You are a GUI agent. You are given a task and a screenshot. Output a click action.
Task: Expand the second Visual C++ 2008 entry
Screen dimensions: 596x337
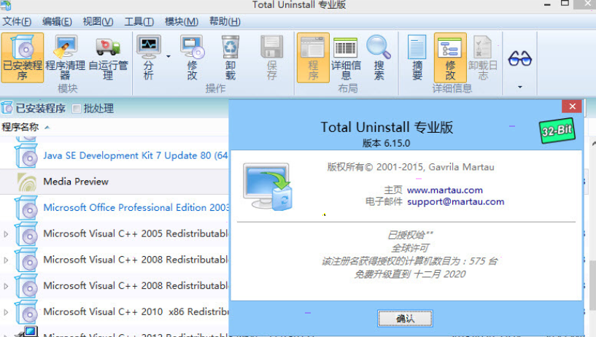[6, 286]
